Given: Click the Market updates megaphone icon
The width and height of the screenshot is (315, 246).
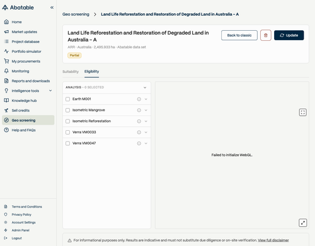Looking at the screenshot, I should point(6,31).
